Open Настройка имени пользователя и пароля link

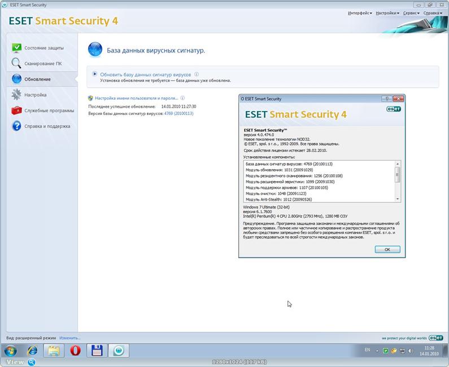[x=136, y=98]
